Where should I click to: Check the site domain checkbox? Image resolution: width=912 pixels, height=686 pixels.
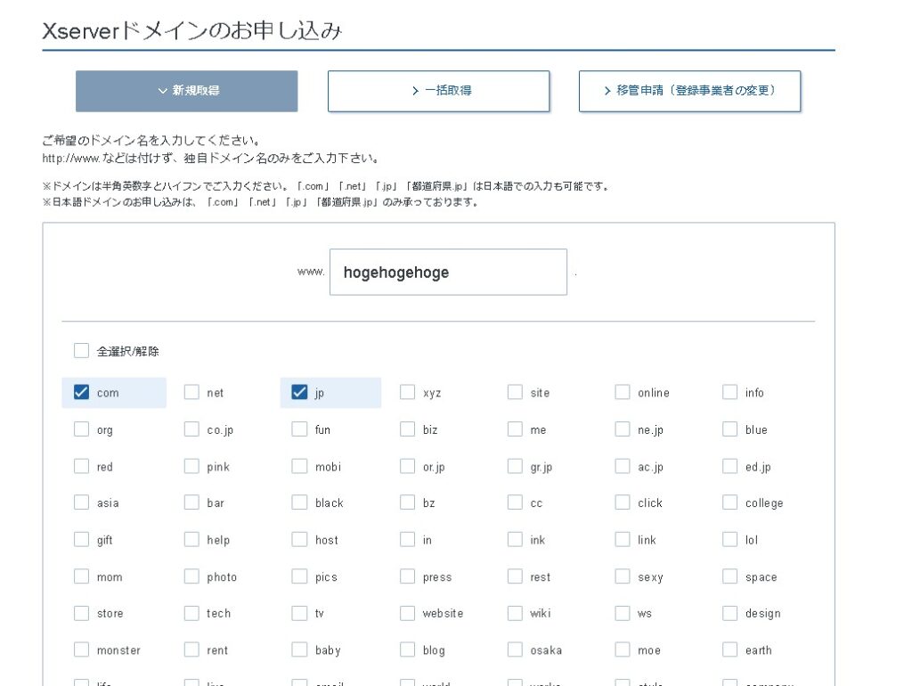[x=515, y=392]
